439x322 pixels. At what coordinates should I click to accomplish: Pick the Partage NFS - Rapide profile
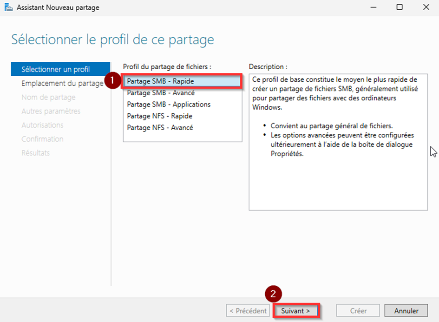point(159,116)
